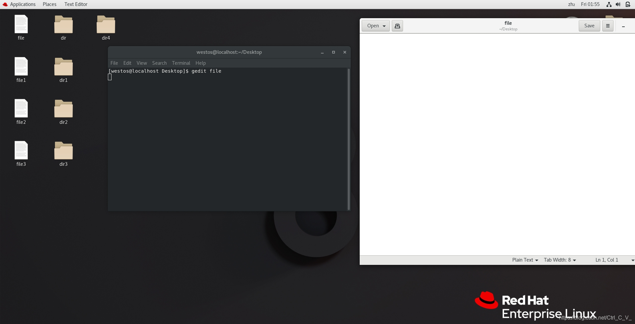Click gedit title 'file ~/Desktop'
The width and height of the screenshot is (635, 324).
[508, 26]
